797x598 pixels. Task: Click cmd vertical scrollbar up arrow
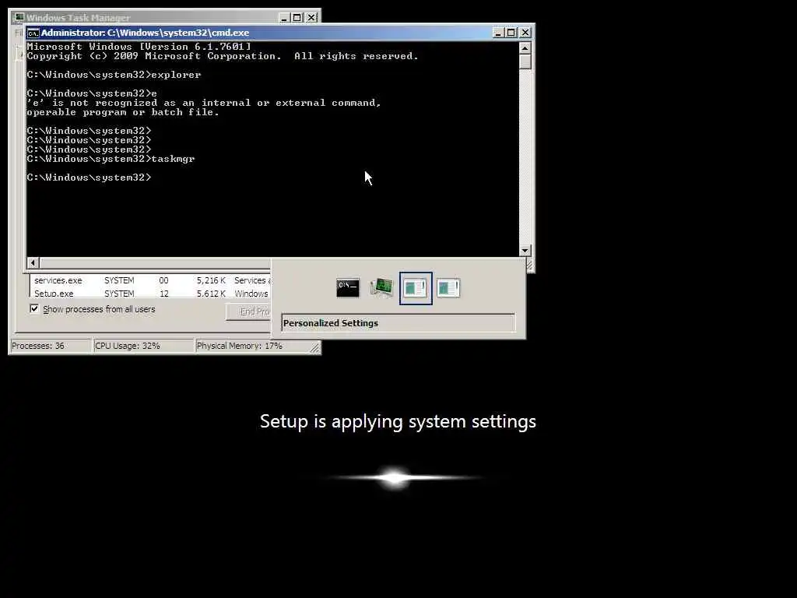coord(525,47)
